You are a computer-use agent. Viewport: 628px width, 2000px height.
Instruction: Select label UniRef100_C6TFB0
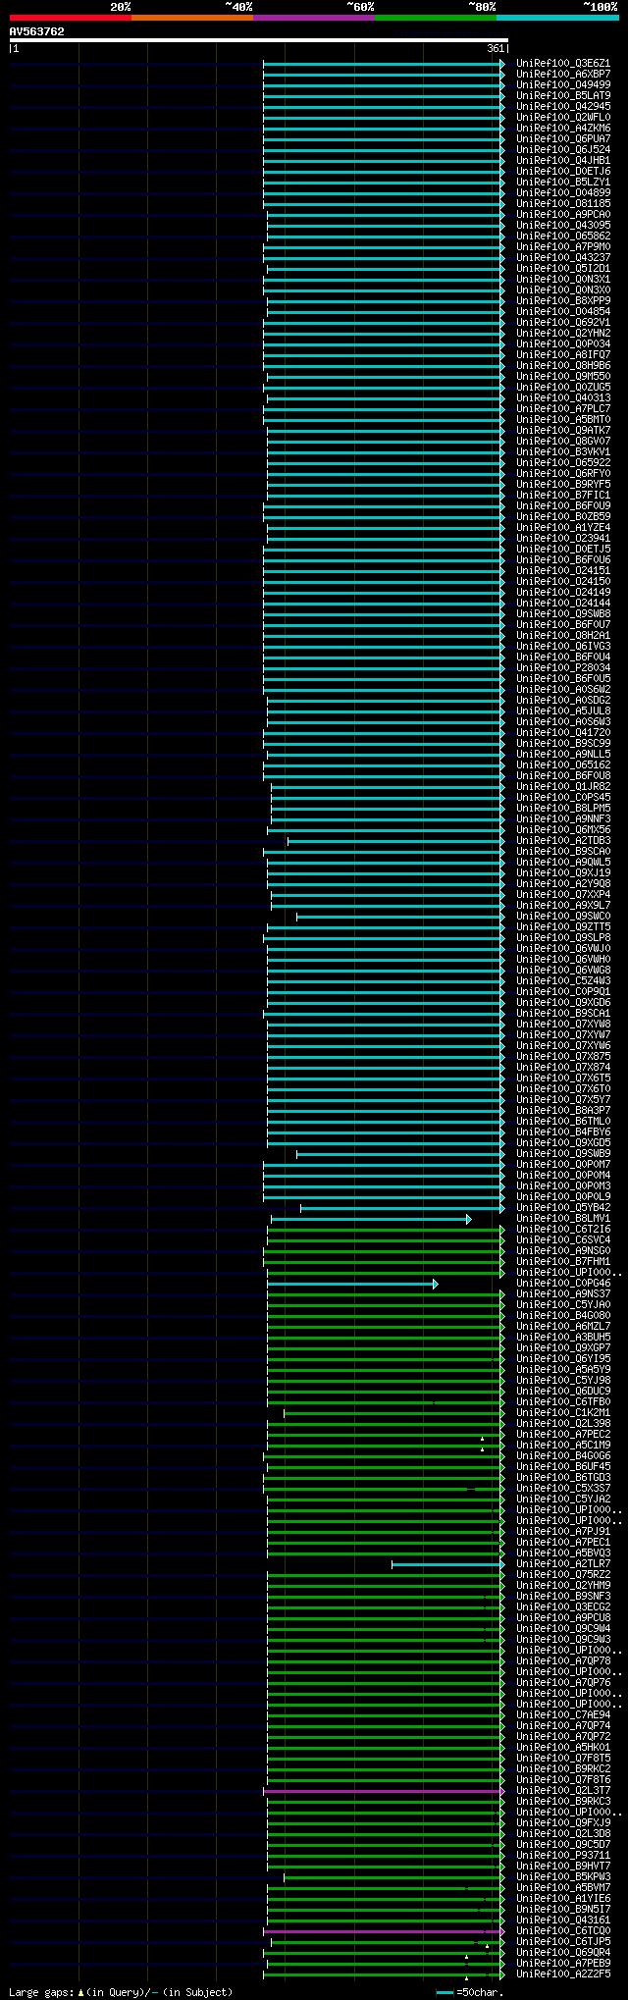coord(563,1401)
